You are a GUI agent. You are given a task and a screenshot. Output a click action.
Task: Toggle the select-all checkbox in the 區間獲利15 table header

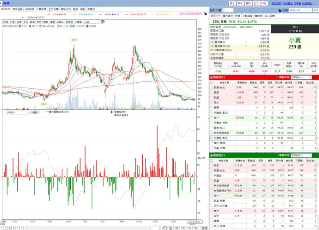point(211,83)
